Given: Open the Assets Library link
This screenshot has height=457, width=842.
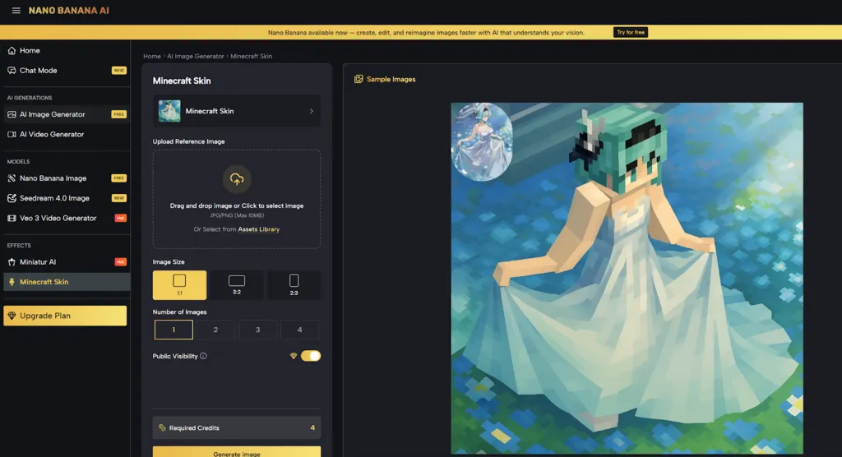Looking at the screenshot, I should click(259, 229).
